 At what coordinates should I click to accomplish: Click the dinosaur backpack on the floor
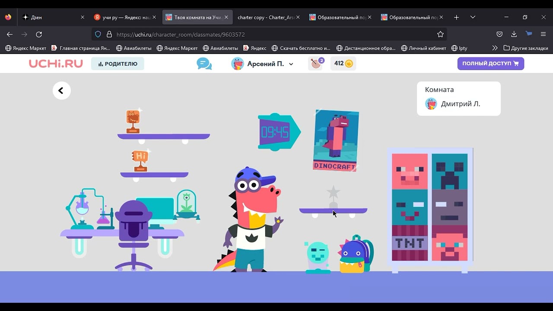click(x=356, y=255)
